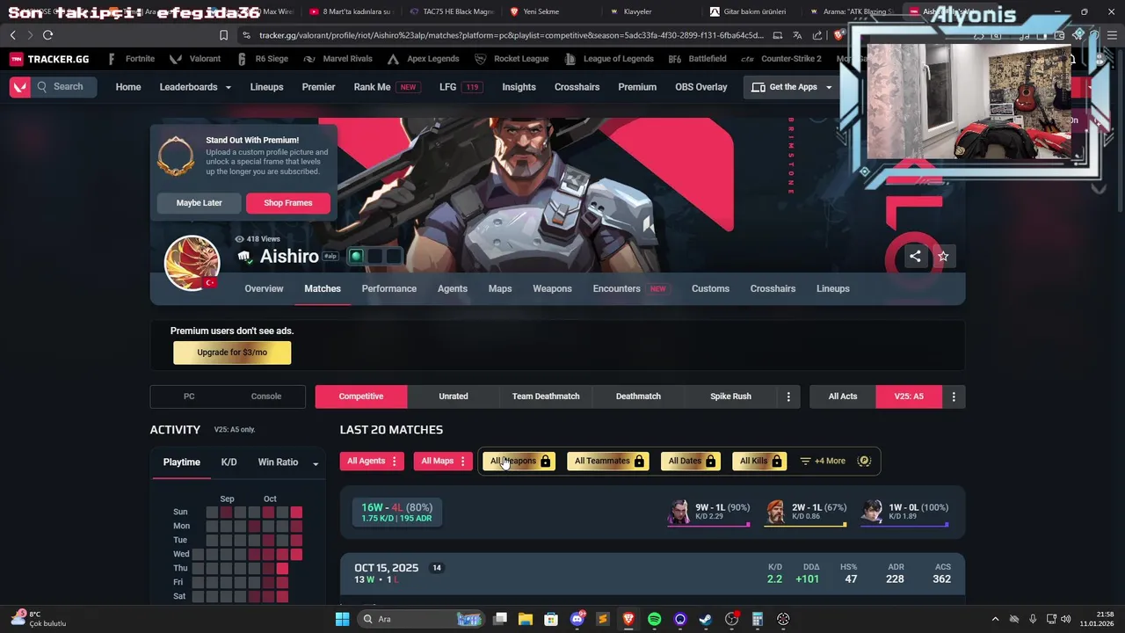Click the Tracker.gg logo
Viewport: 1125px width, 633px height.
[49, 59]
